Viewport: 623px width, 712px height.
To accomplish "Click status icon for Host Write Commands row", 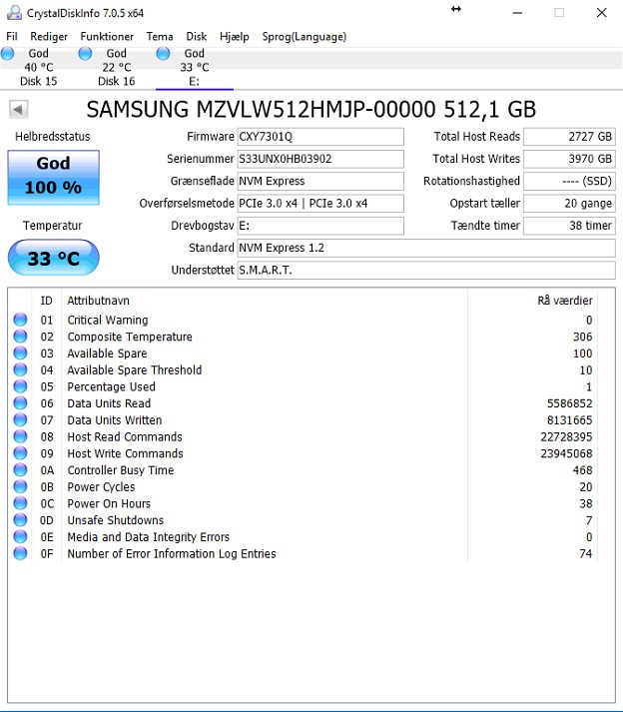I will (20, 453).
